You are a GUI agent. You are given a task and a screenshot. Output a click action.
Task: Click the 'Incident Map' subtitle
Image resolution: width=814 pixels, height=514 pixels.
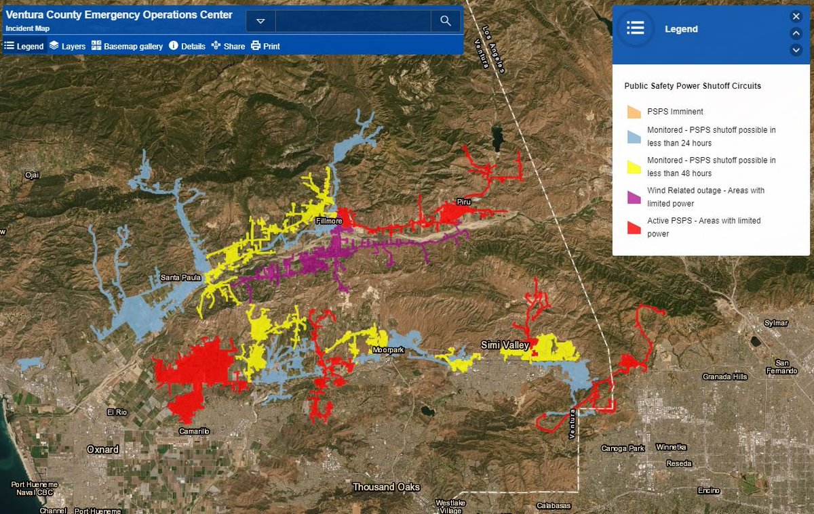pos(26,28)
